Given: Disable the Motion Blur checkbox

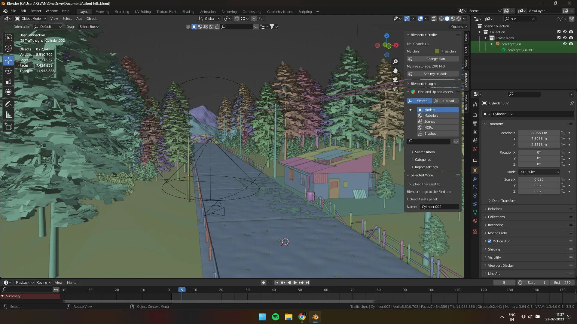Looking at the screenshot, I should click(x=490, y=241).
